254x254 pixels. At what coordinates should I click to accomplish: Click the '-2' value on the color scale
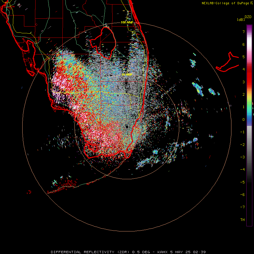(x=242, y=145)
